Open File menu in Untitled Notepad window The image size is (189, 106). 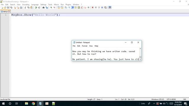coord(74,46)
